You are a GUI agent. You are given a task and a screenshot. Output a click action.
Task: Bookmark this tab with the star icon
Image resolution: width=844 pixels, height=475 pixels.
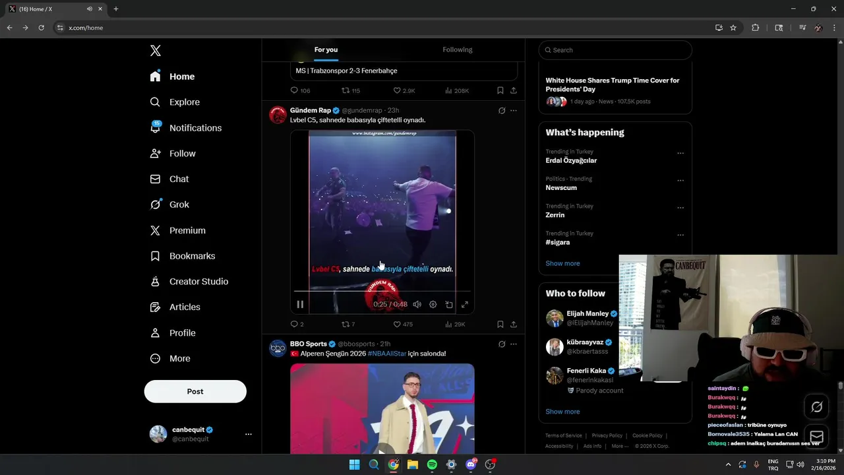pyautogui.click(x=733, y=28)
